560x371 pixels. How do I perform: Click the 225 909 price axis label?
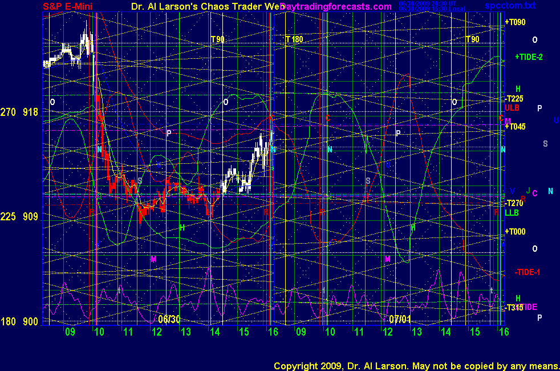point(19,216)
